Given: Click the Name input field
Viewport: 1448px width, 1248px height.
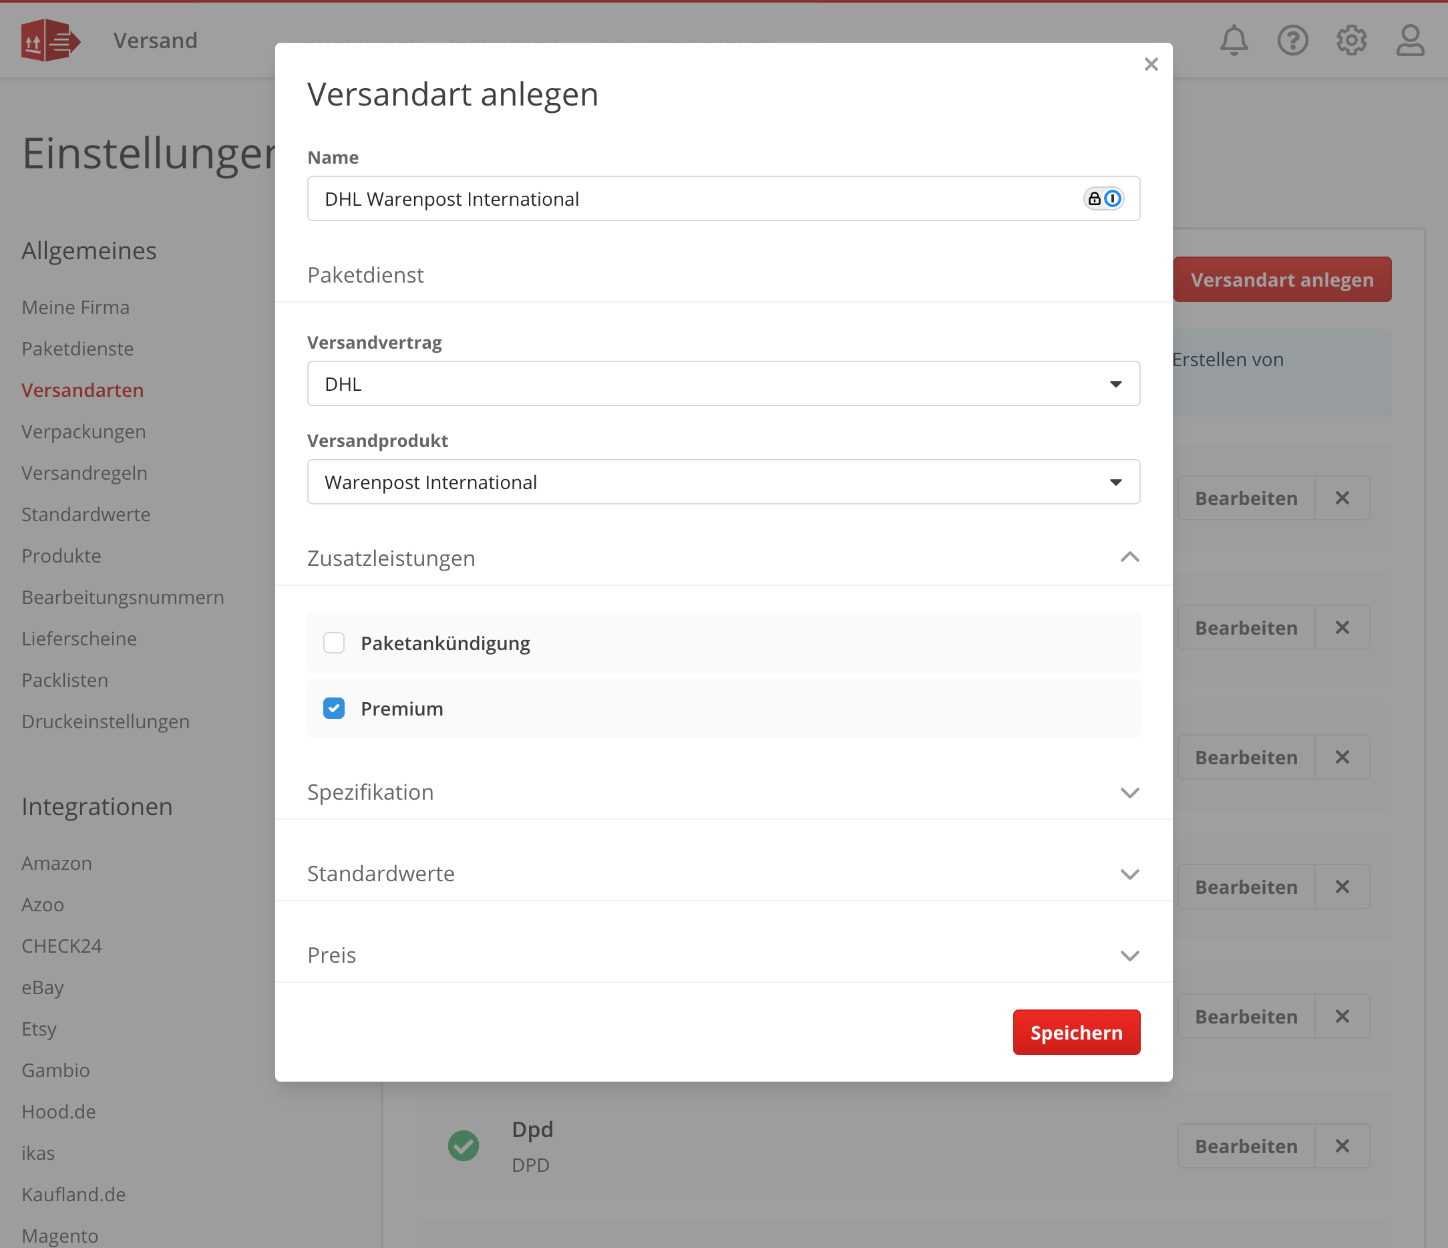Looking at the screenshot, I should tap(723, 198).
